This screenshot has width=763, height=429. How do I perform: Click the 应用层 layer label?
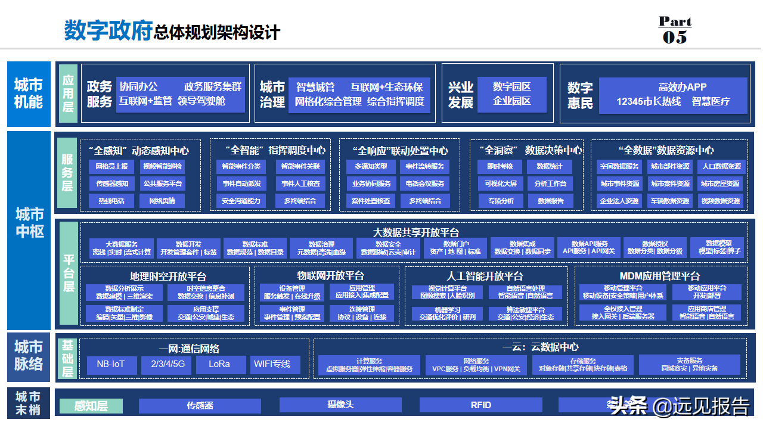(68, 94)
